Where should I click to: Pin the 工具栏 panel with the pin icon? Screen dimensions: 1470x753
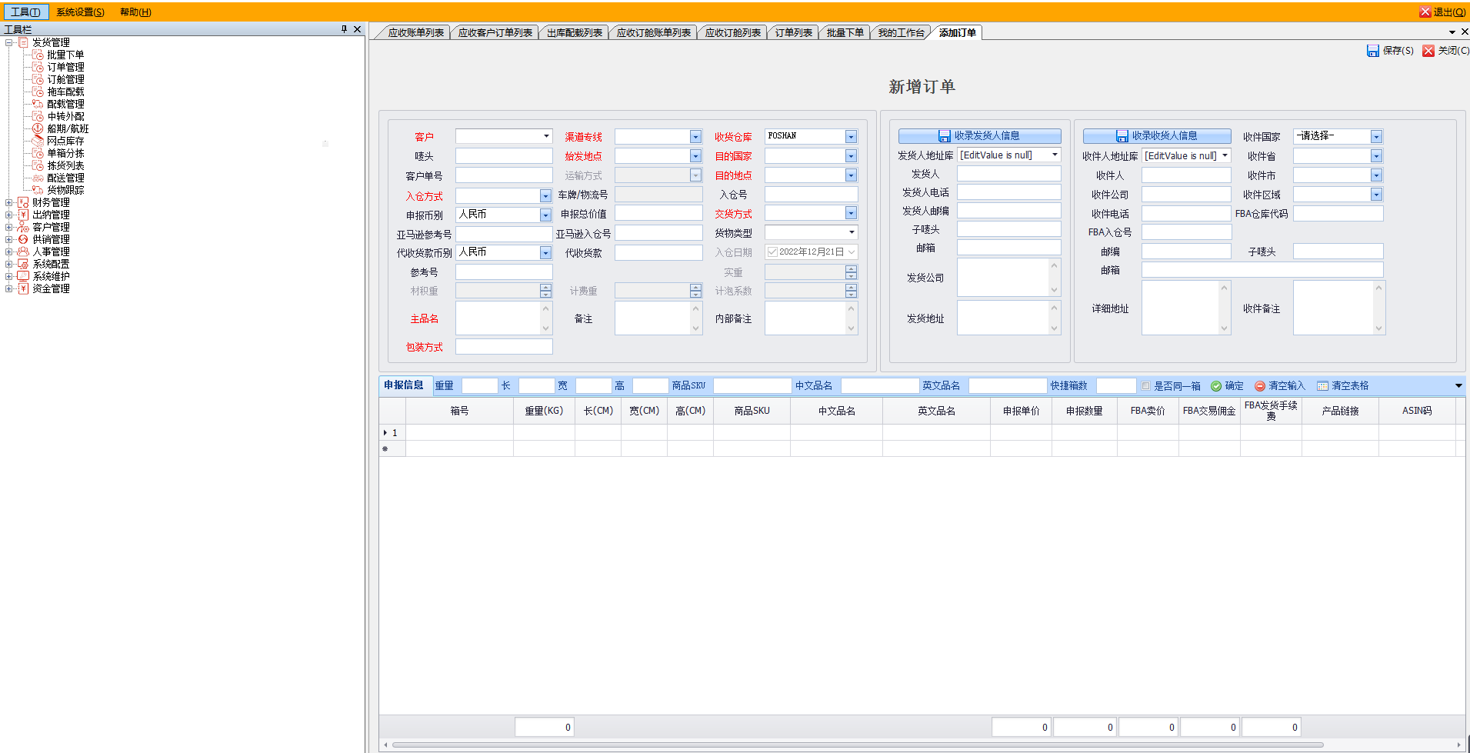click(344, 29)
